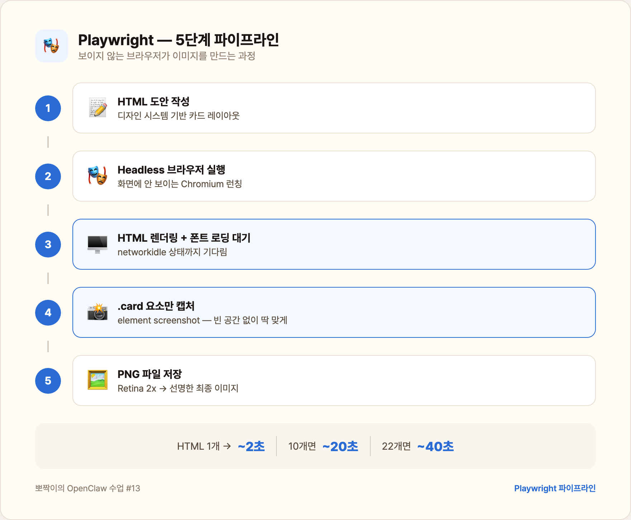The width and height of the screenshot is (631, 520).
Task: Click the desktop computer icon in step 3
Action: [x=98, y=244]
